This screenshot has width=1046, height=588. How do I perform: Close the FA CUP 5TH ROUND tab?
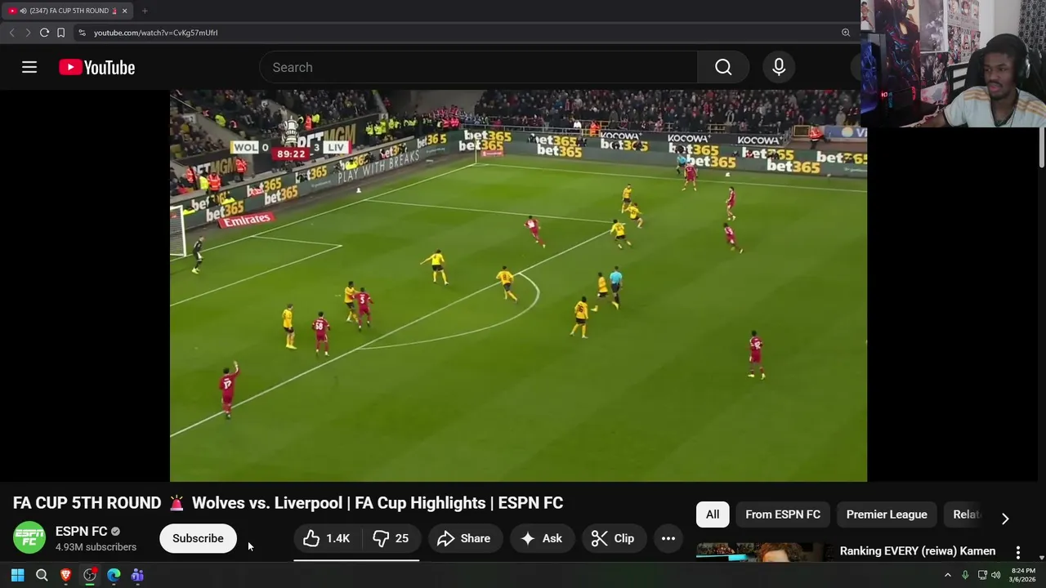[124, 11]
